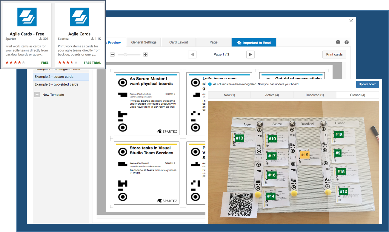This screenshot has width=389, height=232.
Task: Select the Resolved (1) column tab
Action: tap(315, 95)
